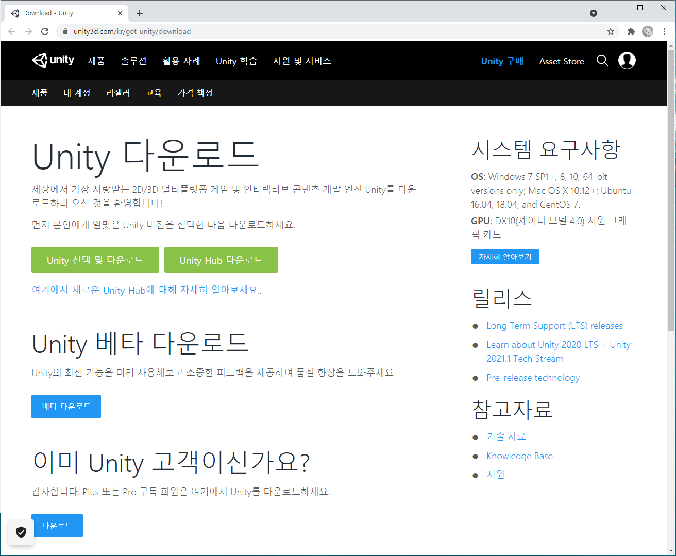The image size is (676, 556).
Task: Select 제품 in the sub navigation
Action: 40,93
